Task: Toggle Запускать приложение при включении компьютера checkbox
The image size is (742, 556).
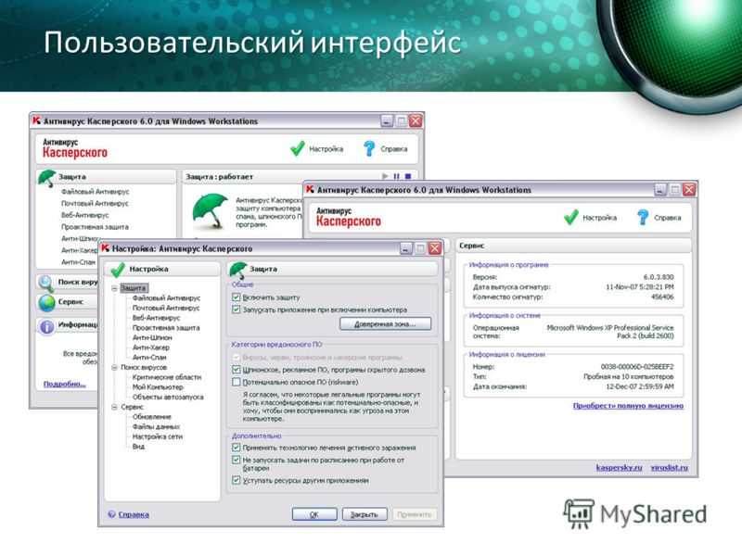Action: coord(237,310)
